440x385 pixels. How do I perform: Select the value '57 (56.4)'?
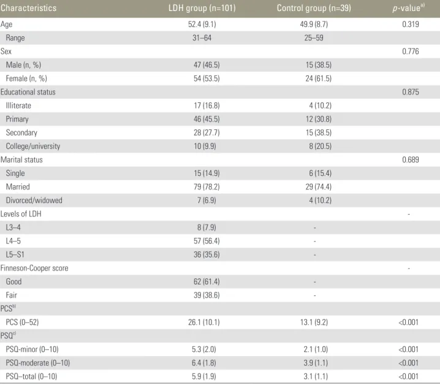pos(207,241)
